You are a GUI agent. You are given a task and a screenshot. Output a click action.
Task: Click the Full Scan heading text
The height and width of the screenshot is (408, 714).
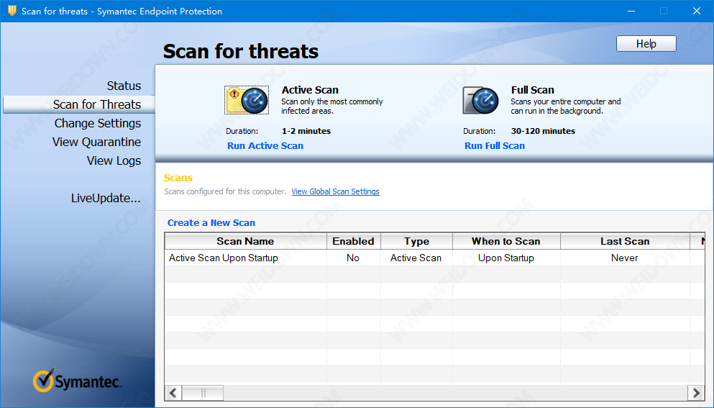point(532,90)
